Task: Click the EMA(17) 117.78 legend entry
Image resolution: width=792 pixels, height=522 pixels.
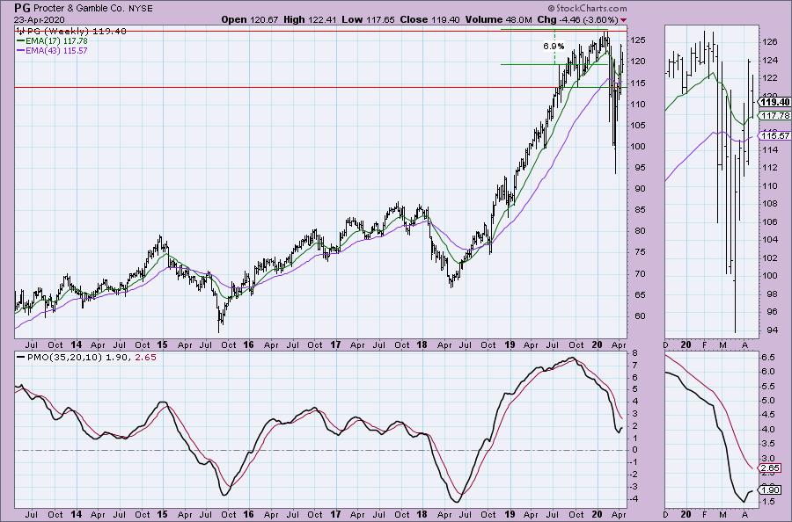Action: click(x=52, y=40)
